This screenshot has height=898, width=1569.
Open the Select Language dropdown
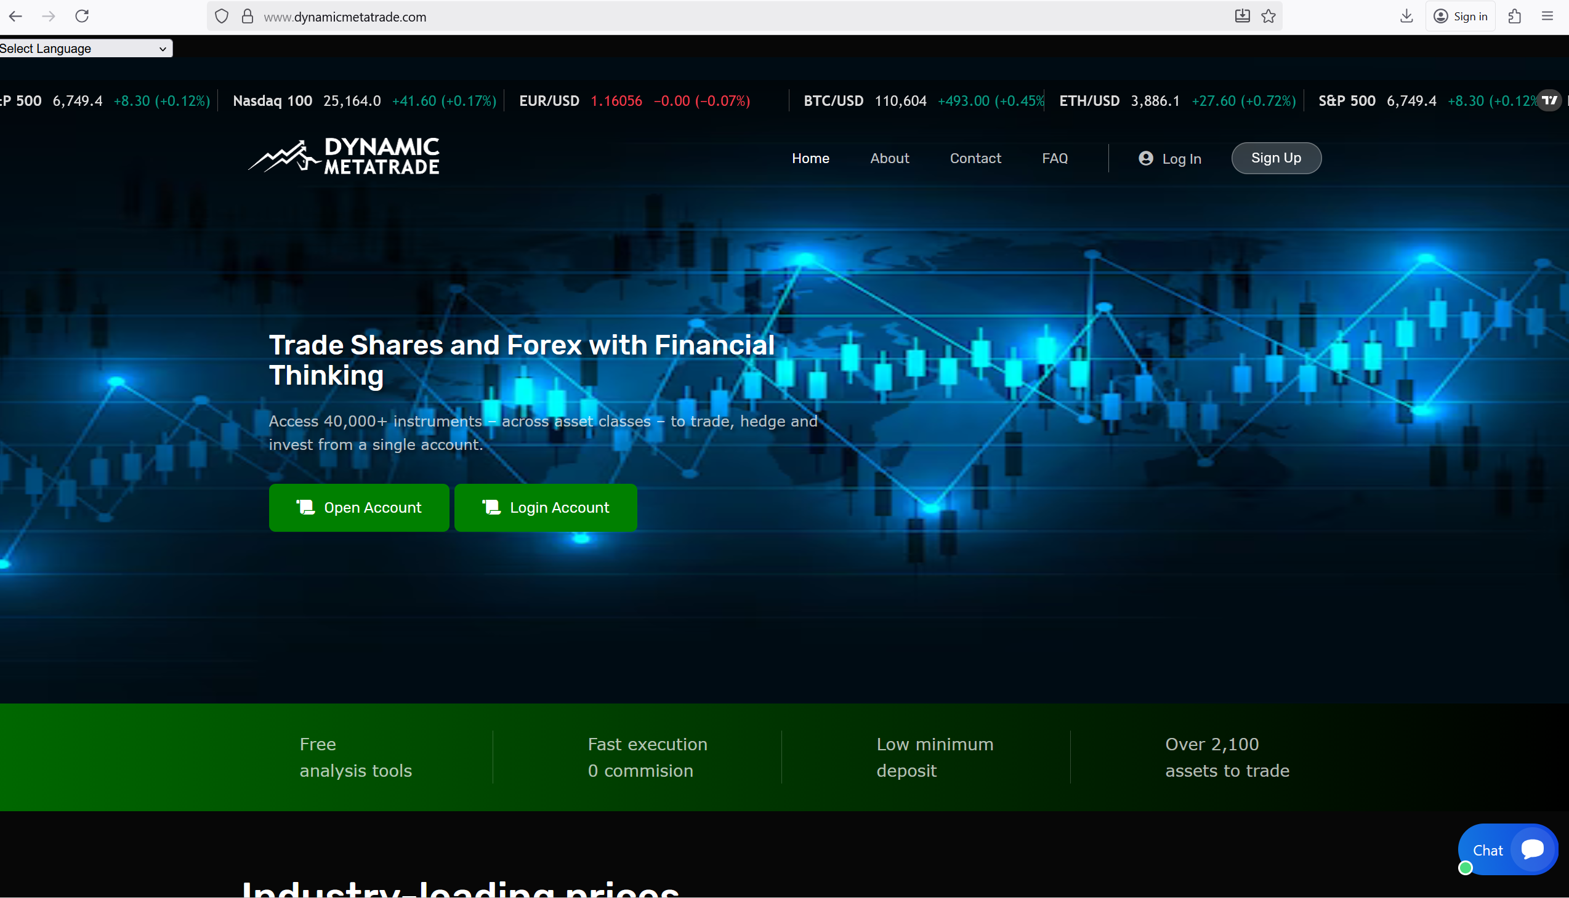[x=86, y=49]
